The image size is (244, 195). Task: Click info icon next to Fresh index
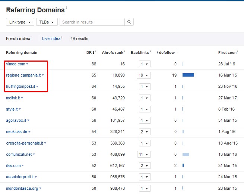[x=32, y=38]
